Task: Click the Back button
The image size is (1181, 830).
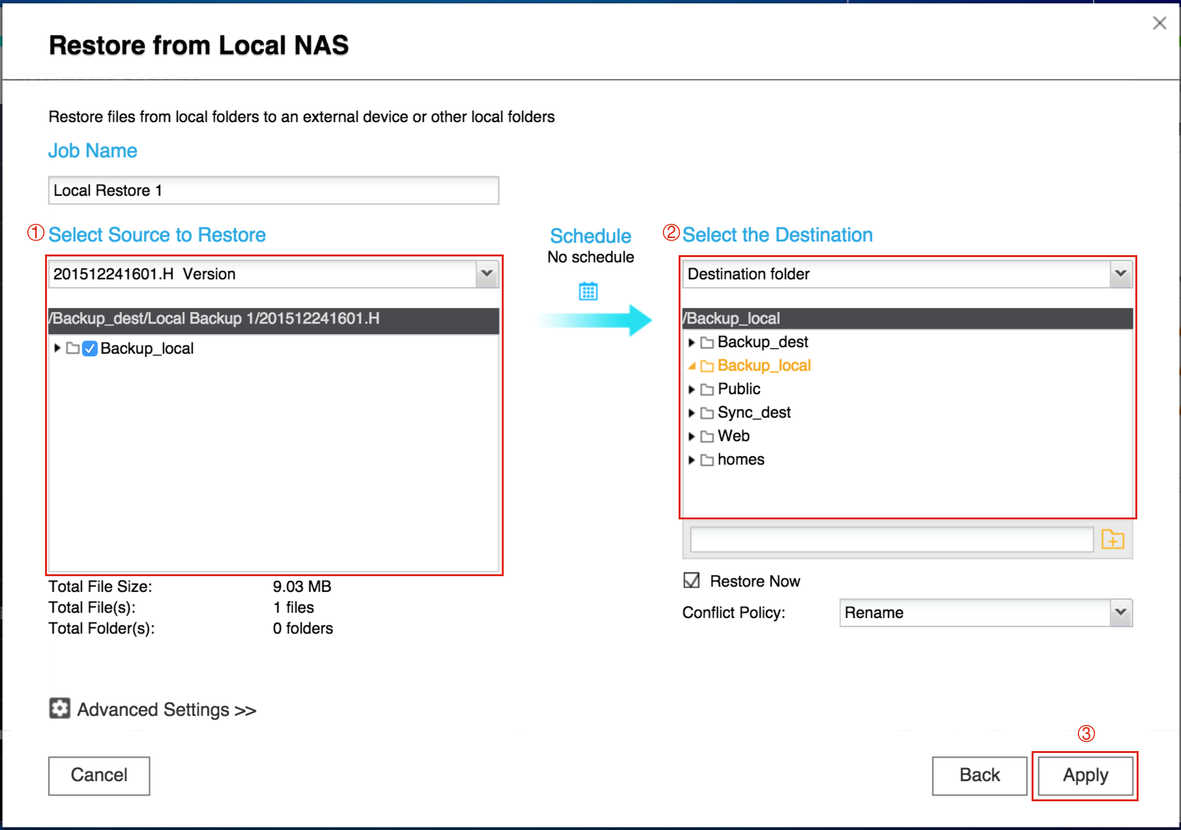Action: (979, 775)
